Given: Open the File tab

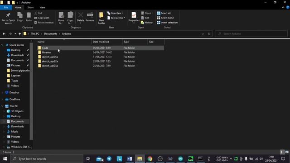Looking at the screenshot, I should [x=6, y=7].
